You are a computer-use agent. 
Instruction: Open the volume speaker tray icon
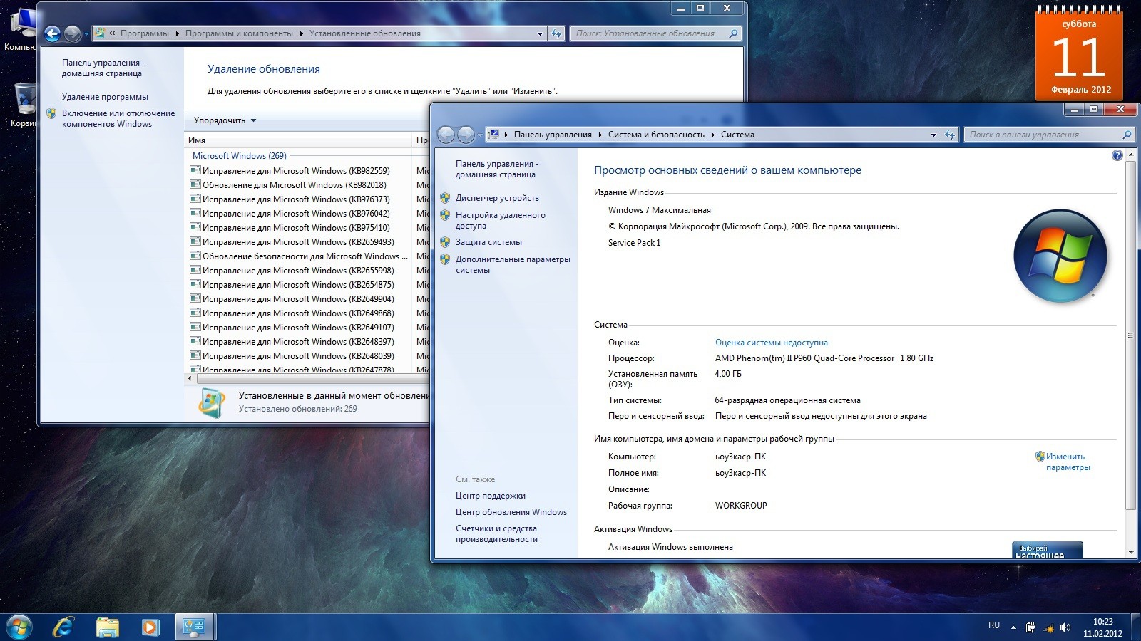1065,627
